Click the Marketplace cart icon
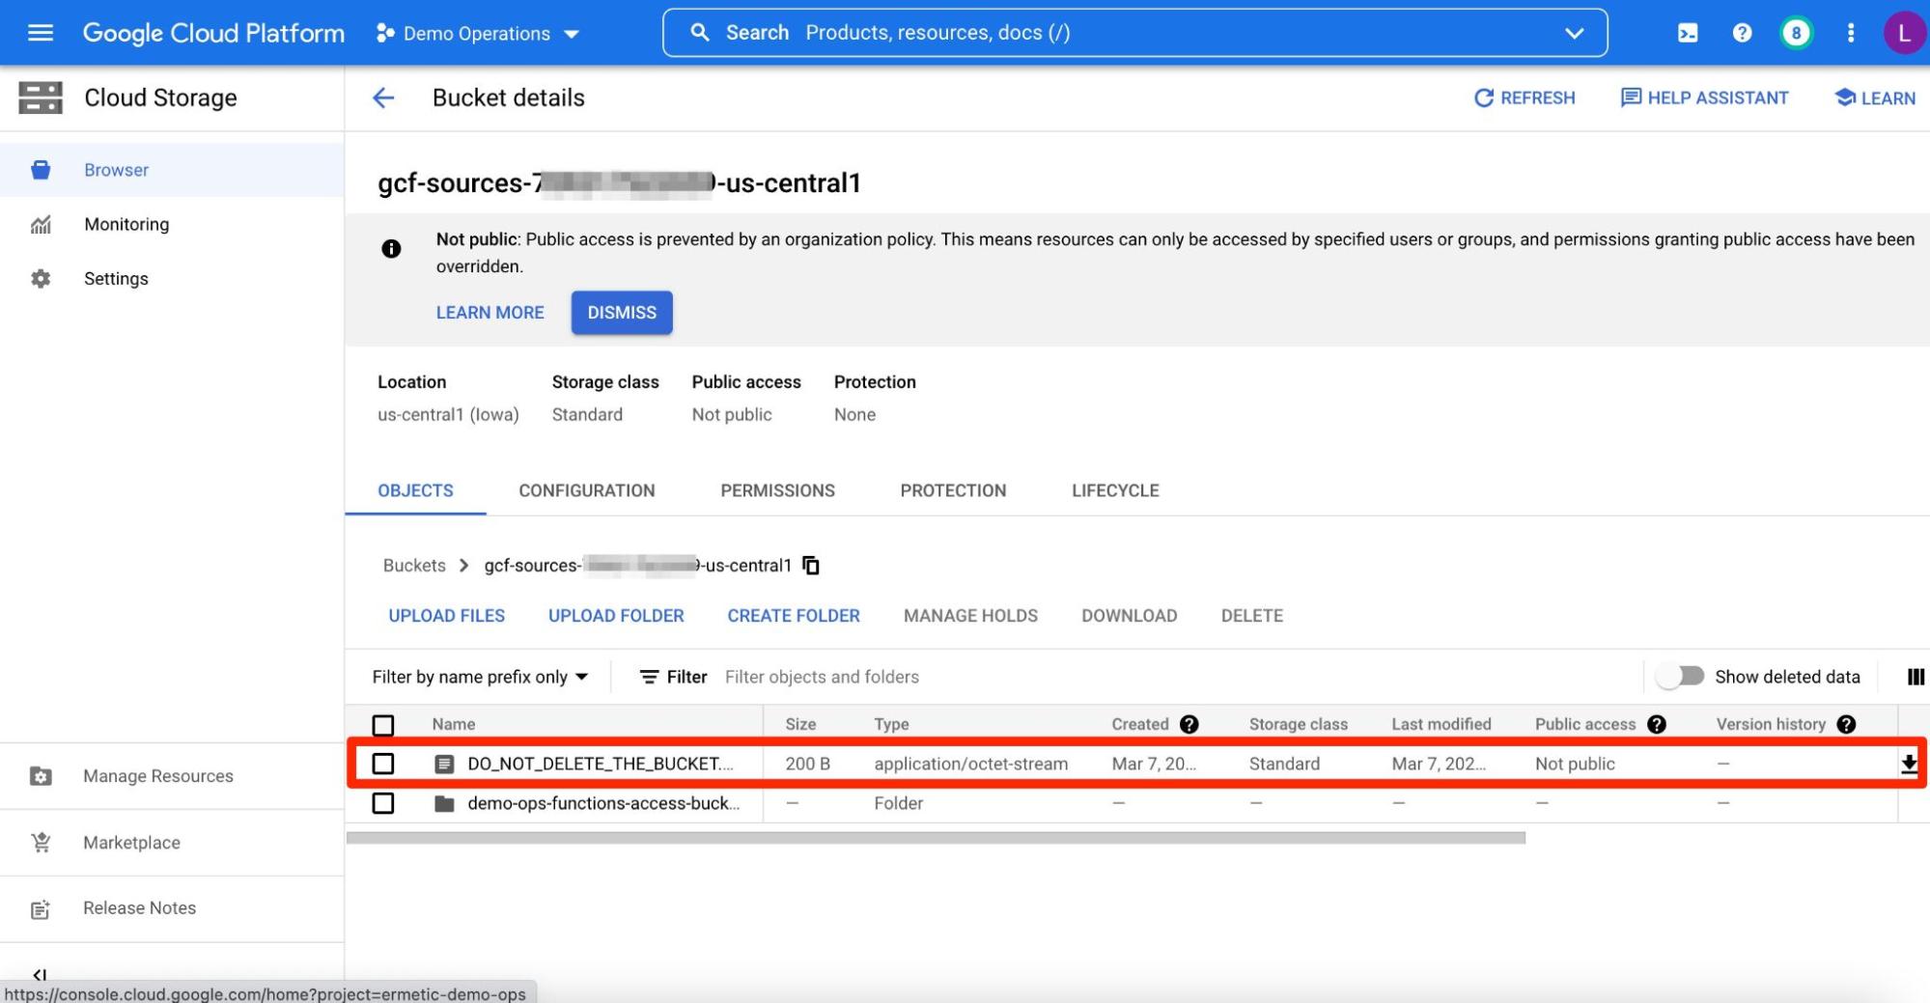 (x=41, y=843)
